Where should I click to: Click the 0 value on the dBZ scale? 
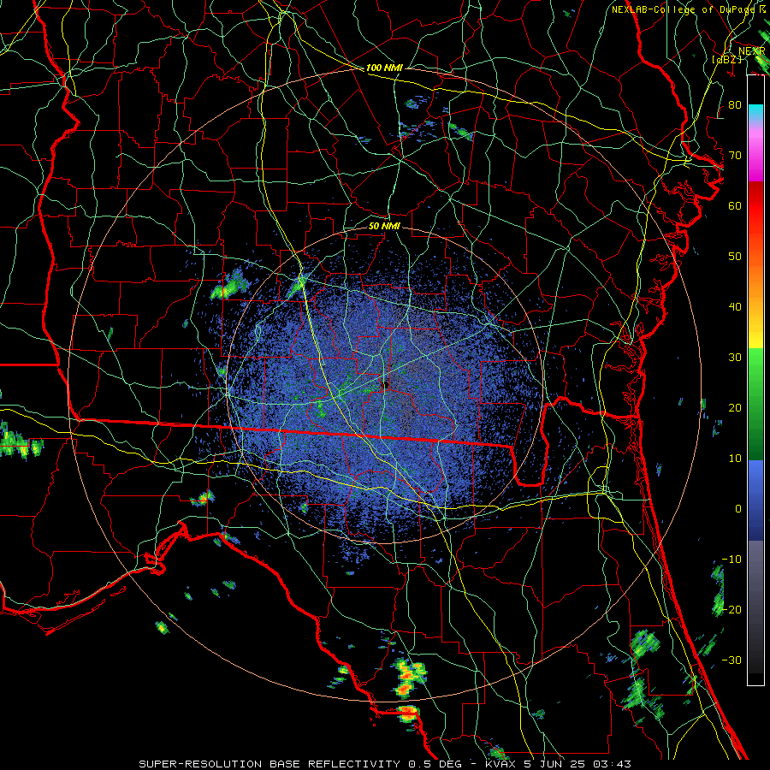(x=738, y=509)
